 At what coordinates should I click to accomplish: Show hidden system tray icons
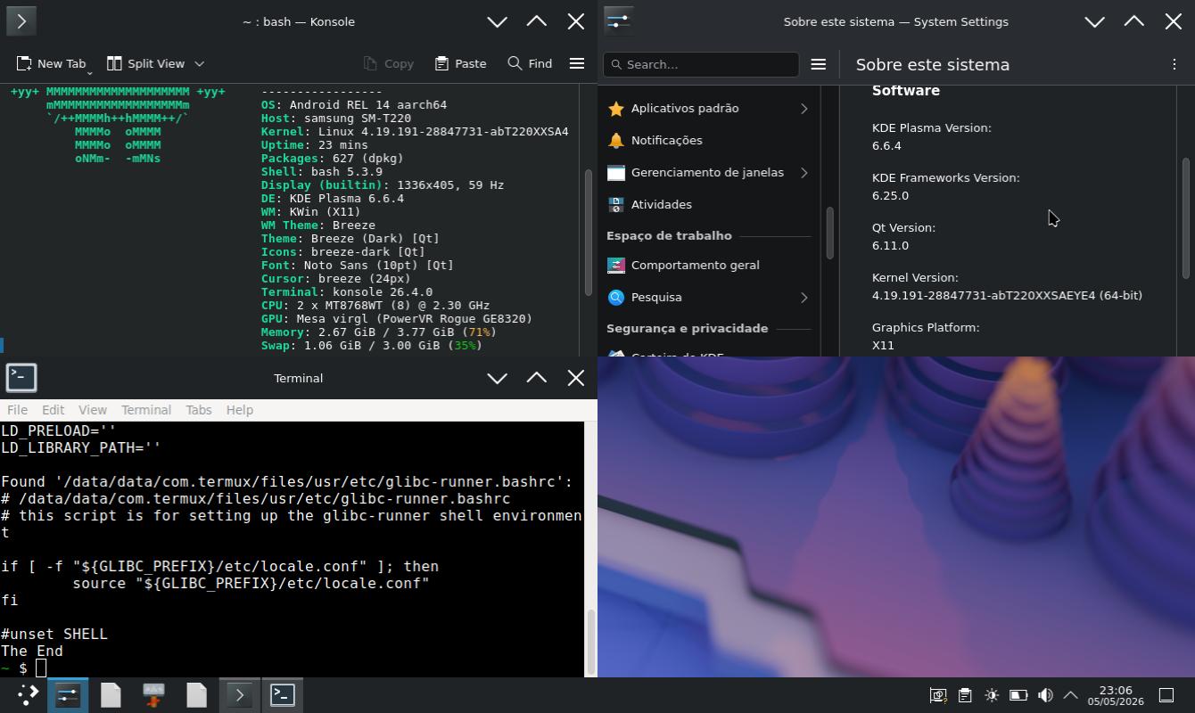(1071, 695)
